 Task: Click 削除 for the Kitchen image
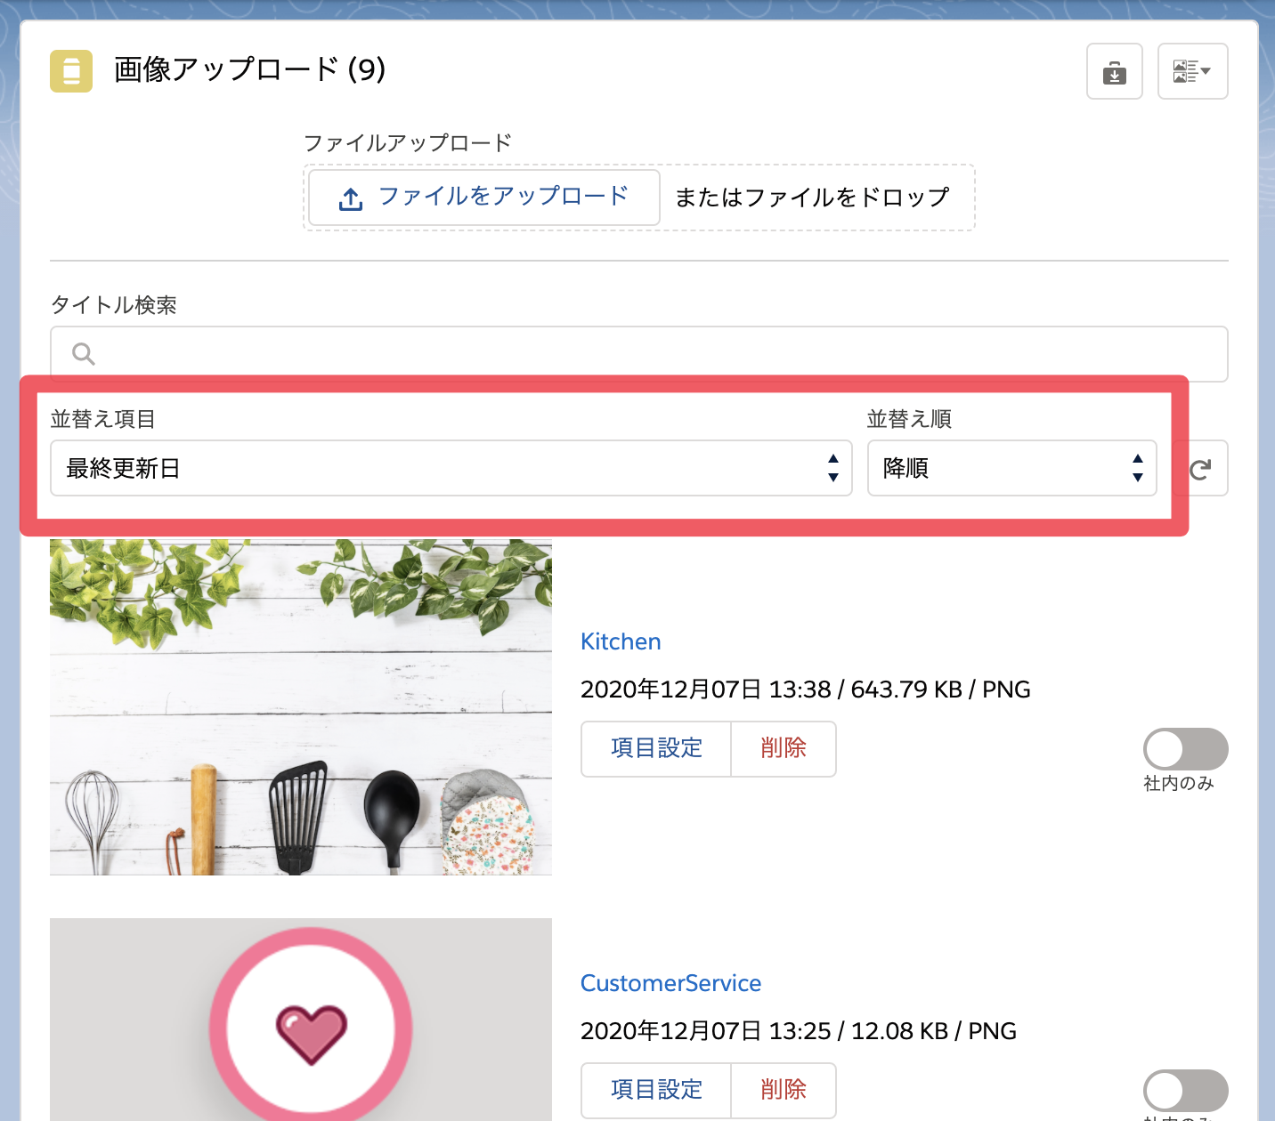(x=784, y=749)
